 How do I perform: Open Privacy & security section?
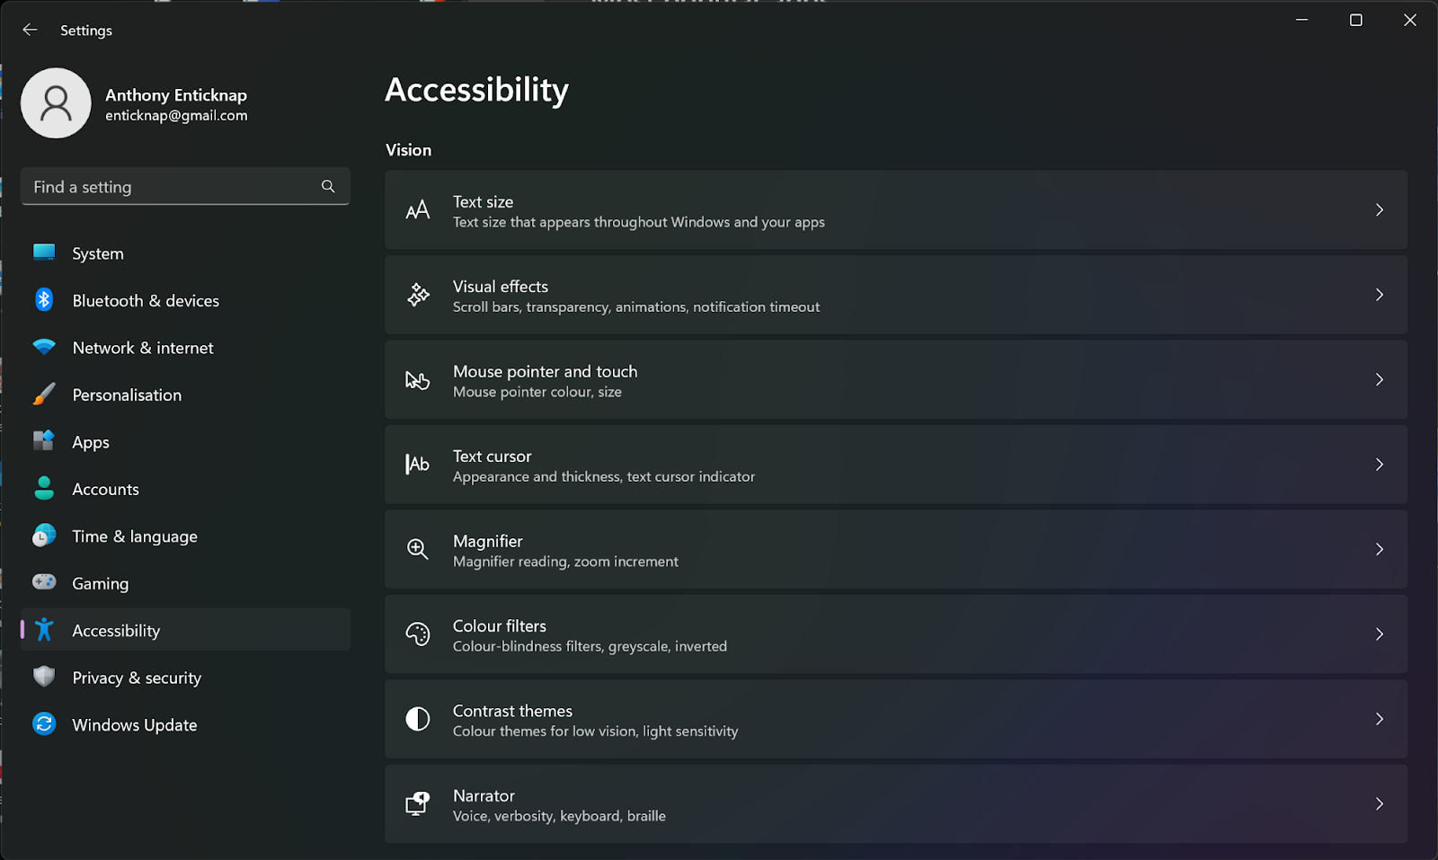click(185, 678)
